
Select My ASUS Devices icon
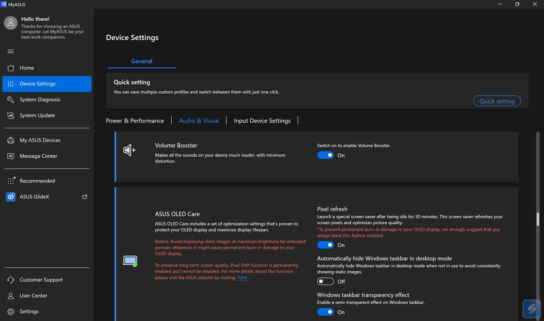11,140
